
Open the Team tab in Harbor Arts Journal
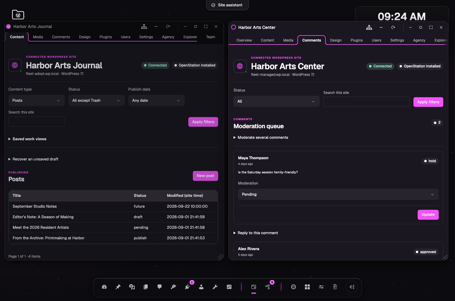click(x=211, y=37)
